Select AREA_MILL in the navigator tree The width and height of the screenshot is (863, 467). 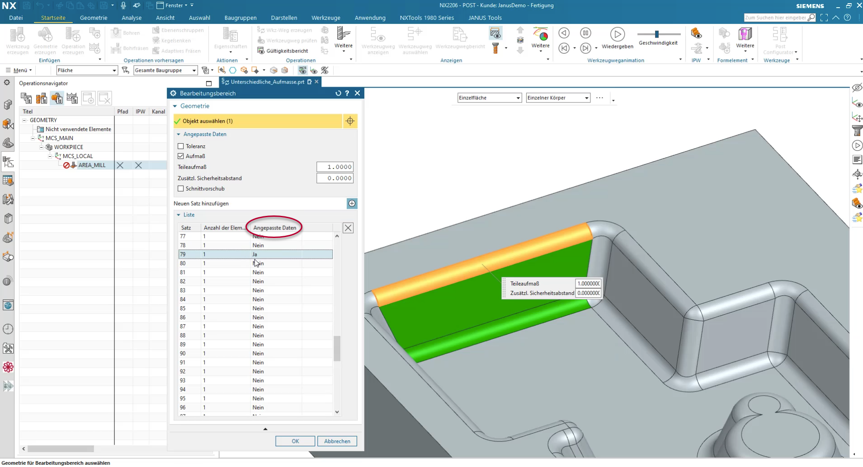(92, 165)
